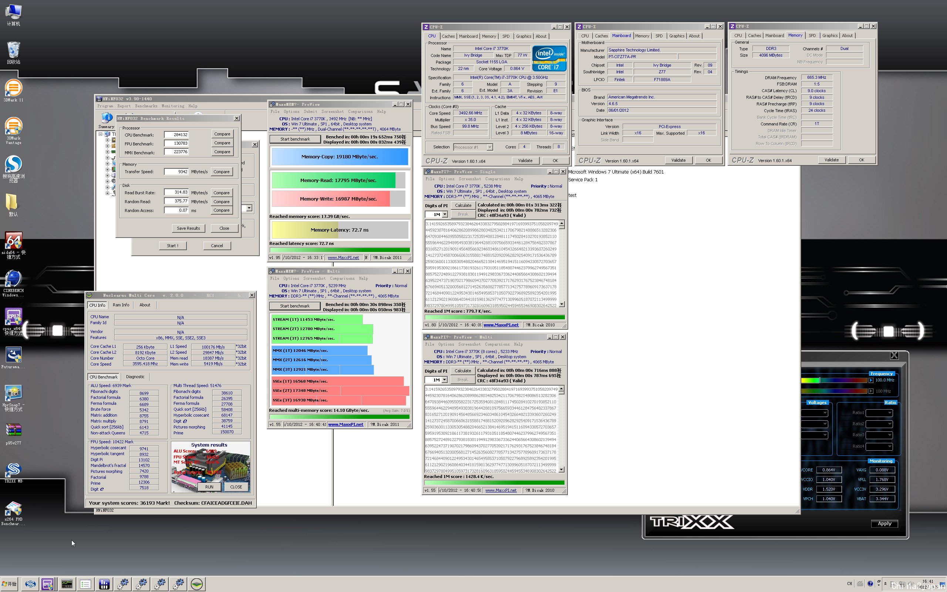Click the Start ! button behind results dialog
The image size is (947, 592).
(173, 245)
